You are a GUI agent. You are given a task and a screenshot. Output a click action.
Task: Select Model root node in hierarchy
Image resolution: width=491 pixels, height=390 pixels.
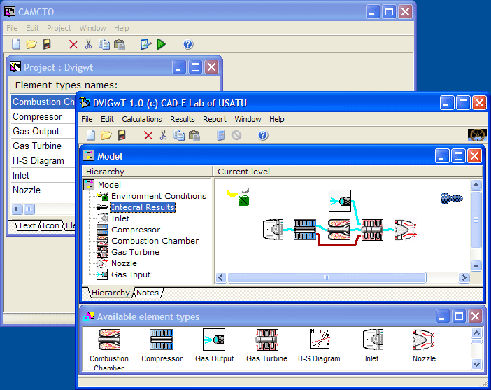point(109,185)
